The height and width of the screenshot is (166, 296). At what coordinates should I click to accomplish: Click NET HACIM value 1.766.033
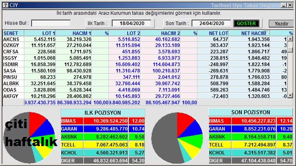pos(259,77)
